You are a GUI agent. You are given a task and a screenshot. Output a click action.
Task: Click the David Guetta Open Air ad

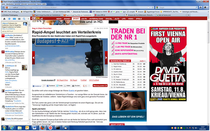tap(168, 64)
